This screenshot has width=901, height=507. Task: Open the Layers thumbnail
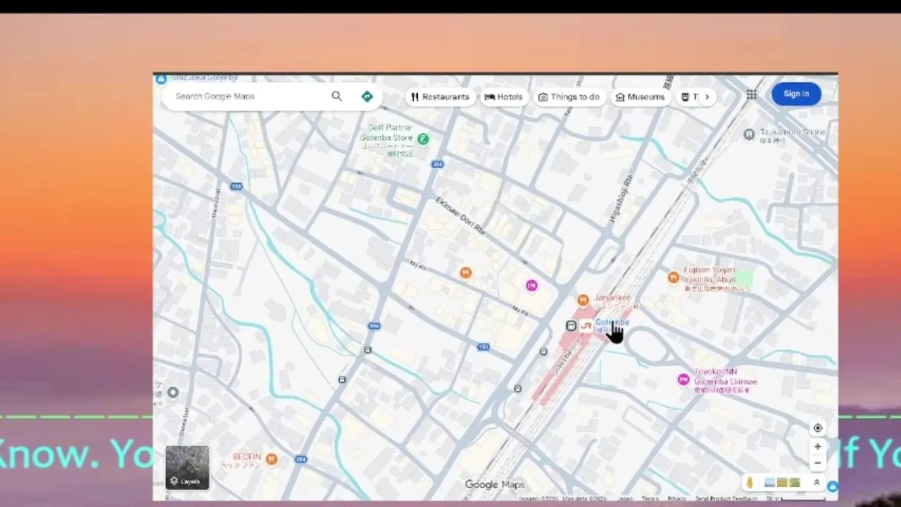(x=187, y=467)
